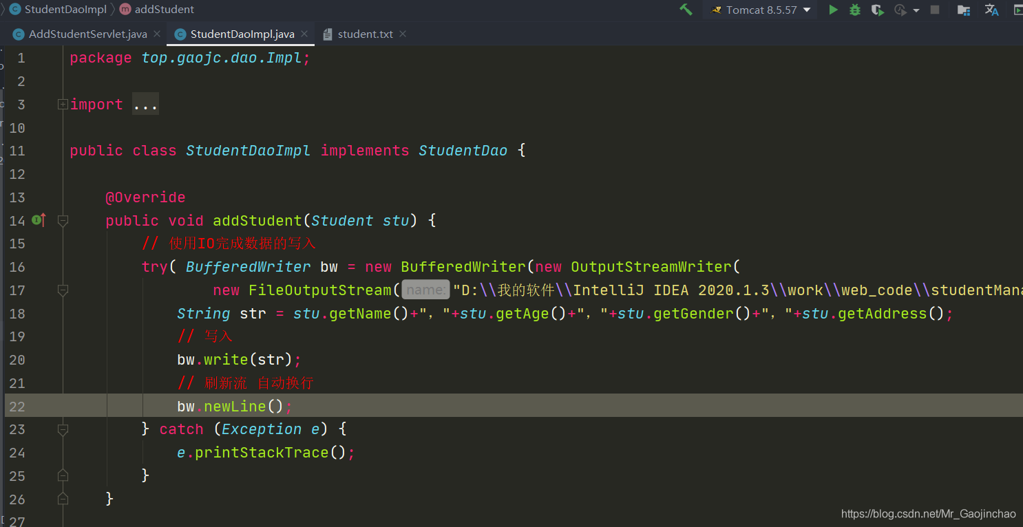The height and width of the screenshot is (527, 1023).
Task: Click the implements-method gutter icon on line 14
Action: (39, 220)
